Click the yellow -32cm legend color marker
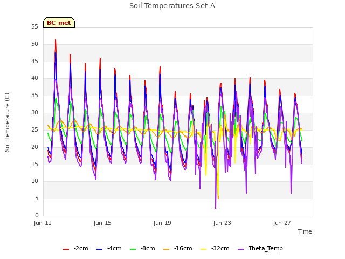This screenshot has height=259, width=345. 204,249
